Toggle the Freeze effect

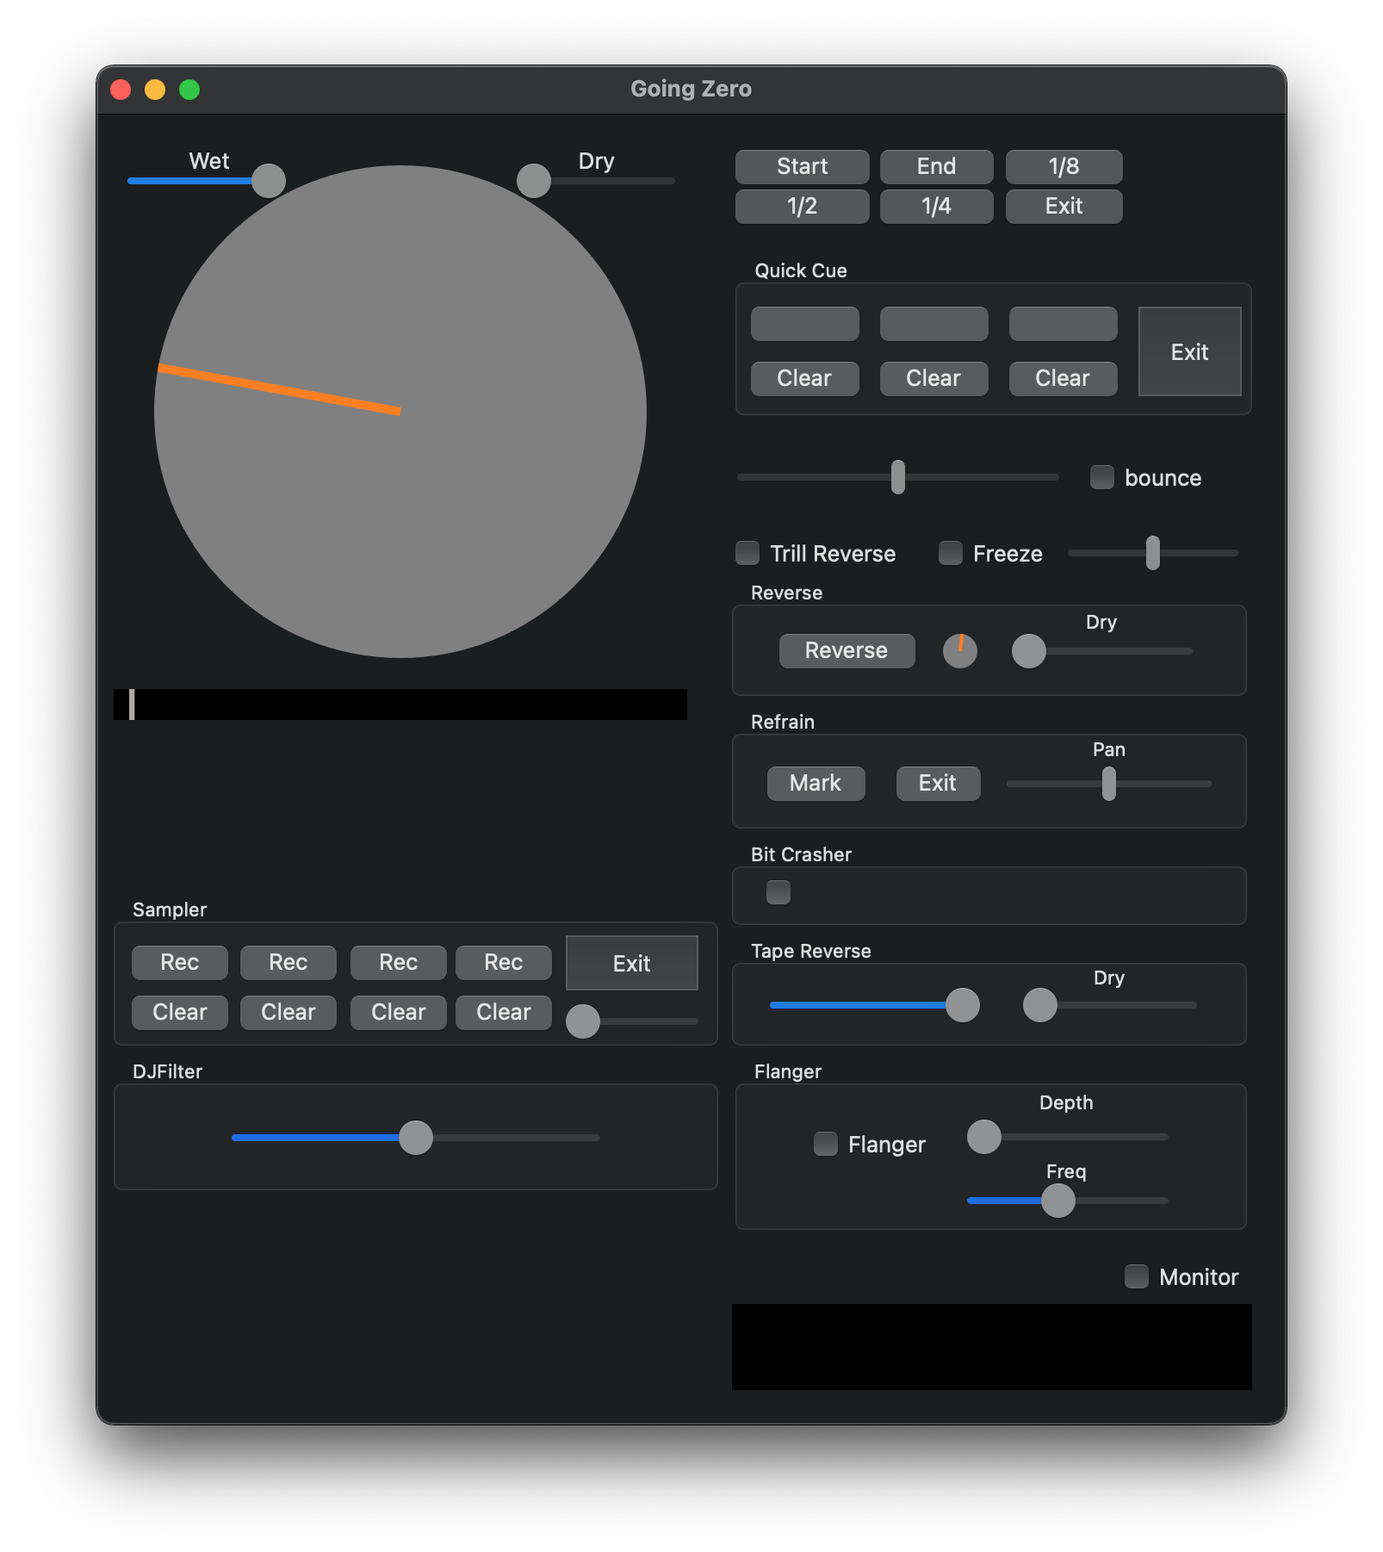949,553
